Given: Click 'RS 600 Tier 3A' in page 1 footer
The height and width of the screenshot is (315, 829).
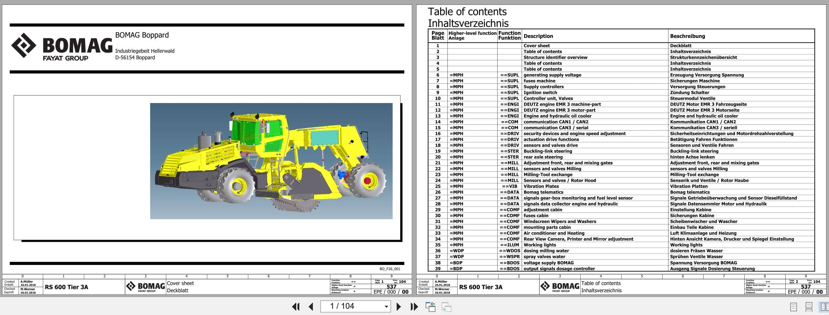Looking at the screenshot, I should pyautogui.click(x=66, y=287).
